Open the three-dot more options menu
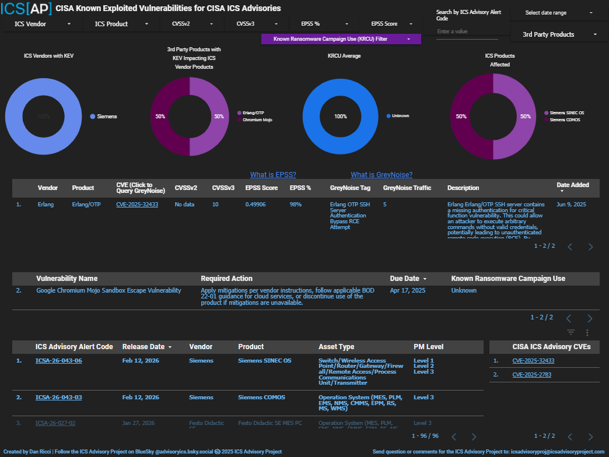The width and height of the screenshot is (609, 457). pos(587,332)
